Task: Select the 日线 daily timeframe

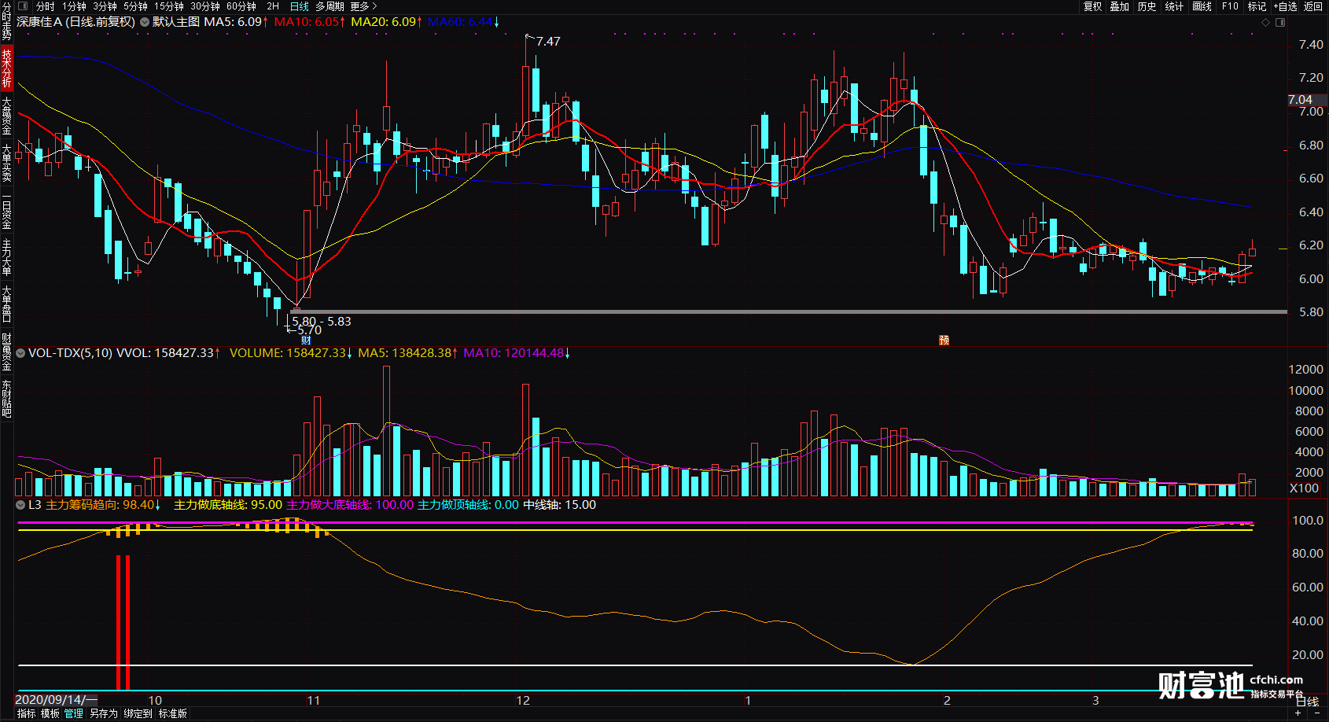Action: [300, 6]
